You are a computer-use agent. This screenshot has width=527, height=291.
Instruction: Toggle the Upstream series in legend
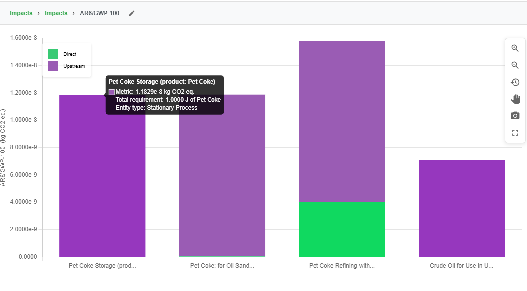[x=67, y=66]
